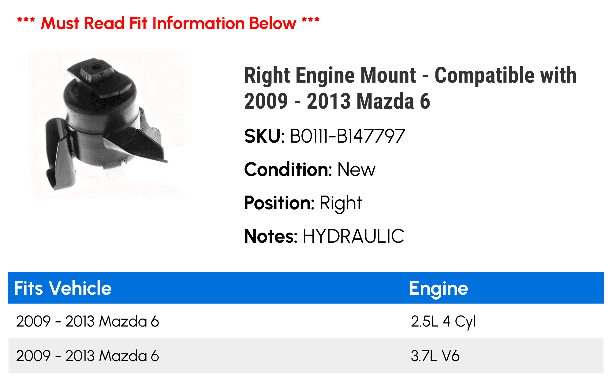Click the bold "Notes:" label
Viewport: 612px width, 381px height.
click(x=271, y=236)
